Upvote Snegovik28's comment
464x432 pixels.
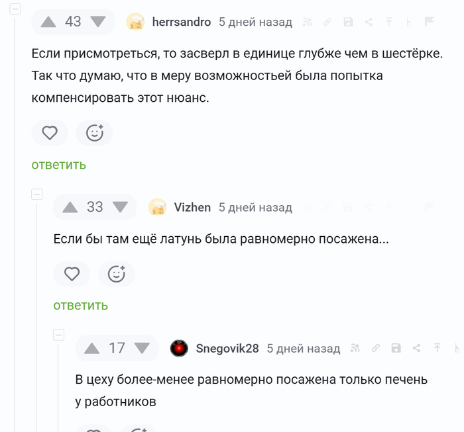click(x=92, y=348)
